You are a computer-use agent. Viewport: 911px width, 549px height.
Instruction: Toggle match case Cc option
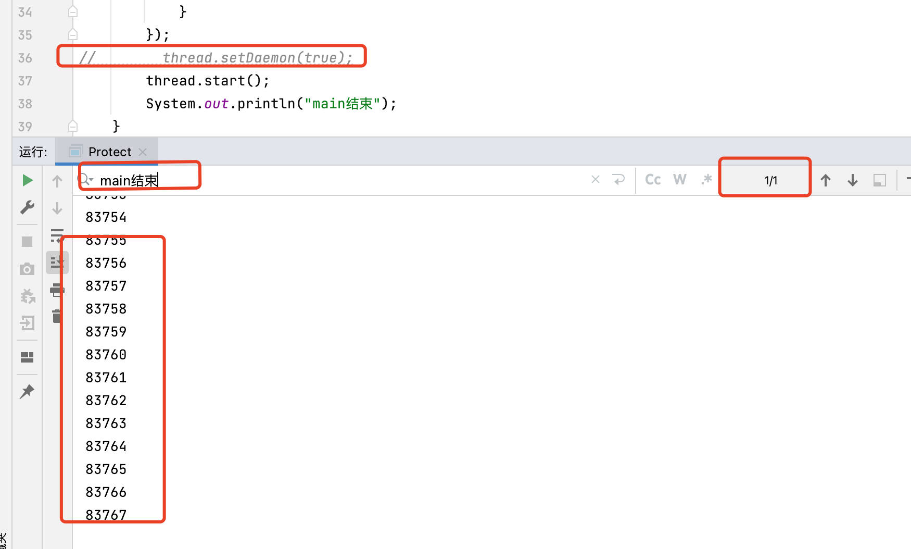653,180
